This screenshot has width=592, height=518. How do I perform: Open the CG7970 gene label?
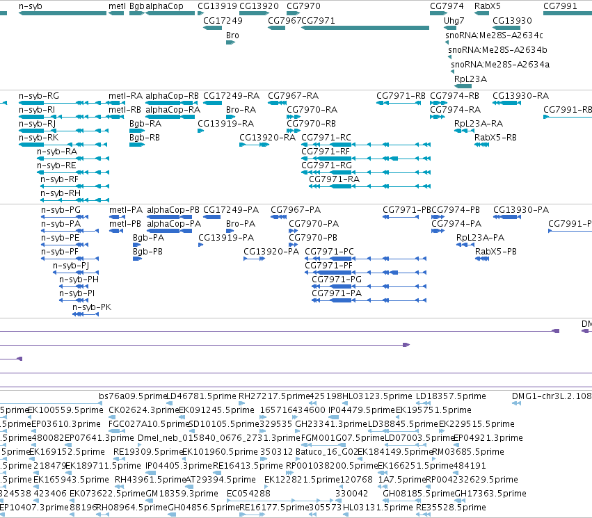(303, 6)
